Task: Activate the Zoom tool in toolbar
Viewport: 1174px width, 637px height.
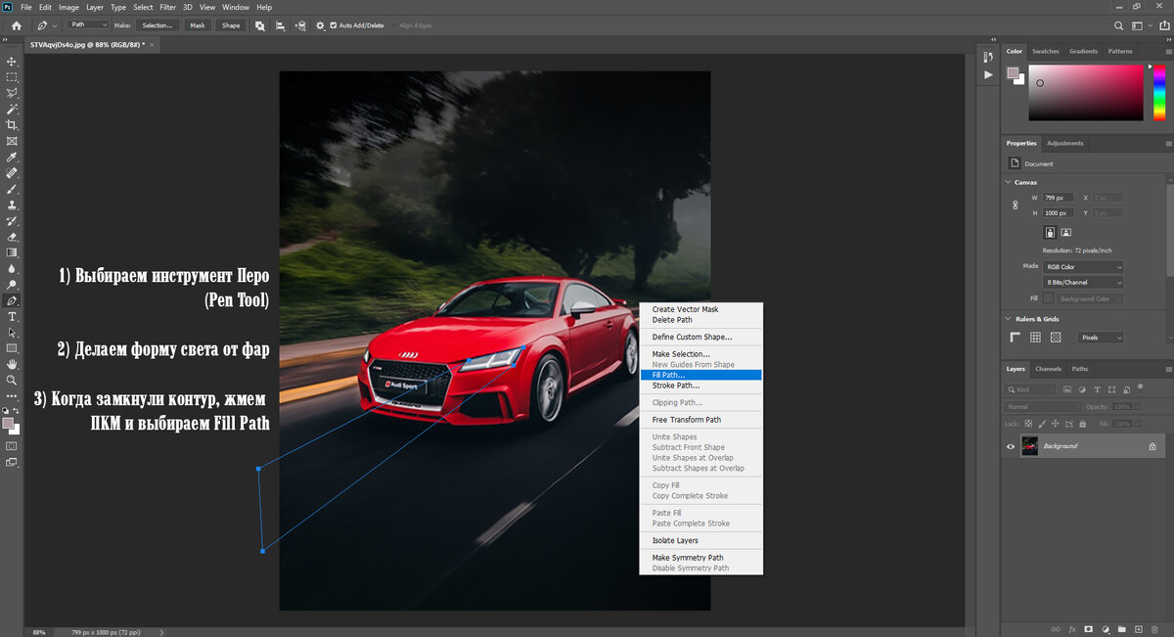Action: point(12,380)
